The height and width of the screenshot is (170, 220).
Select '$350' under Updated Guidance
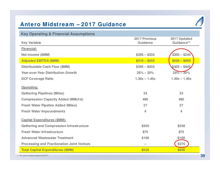pyautogui.click(x=181, y=126)
